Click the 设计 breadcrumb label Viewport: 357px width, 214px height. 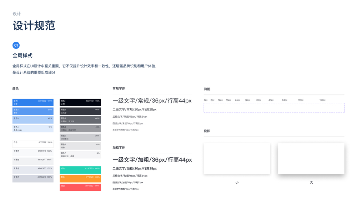click(x=17, y=14)
